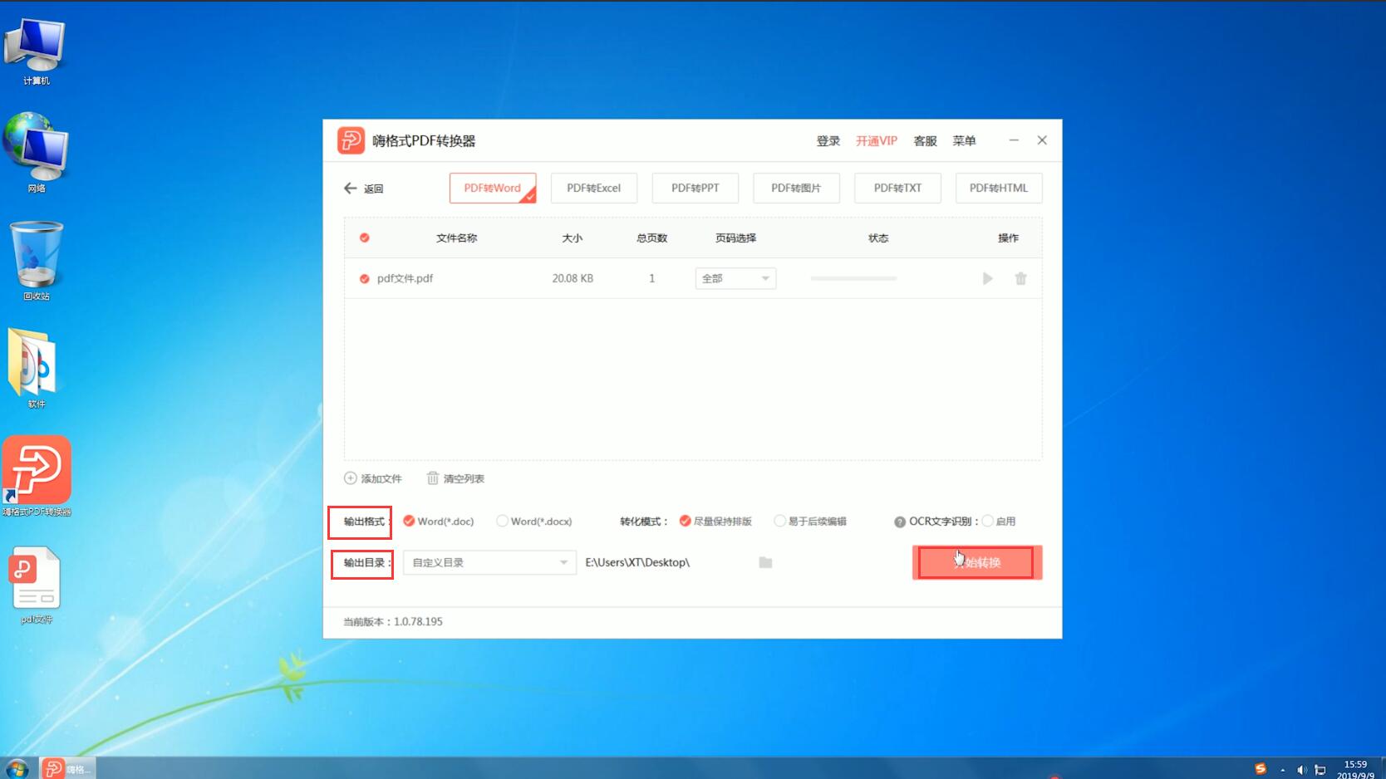Open the Network desktop icon

(x=36, y=153)
